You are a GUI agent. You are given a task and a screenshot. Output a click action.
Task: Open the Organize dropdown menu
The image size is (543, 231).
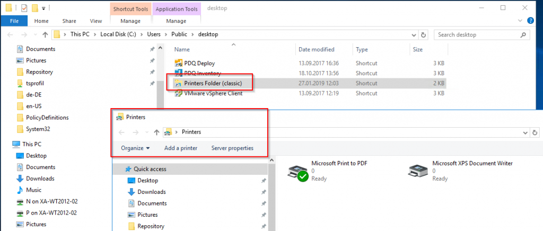135,148
